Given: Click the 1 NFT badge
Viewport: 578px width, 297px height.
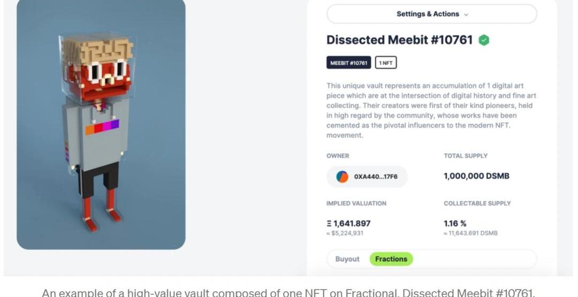Looking at the screenshot, I should tap(386, 63).
